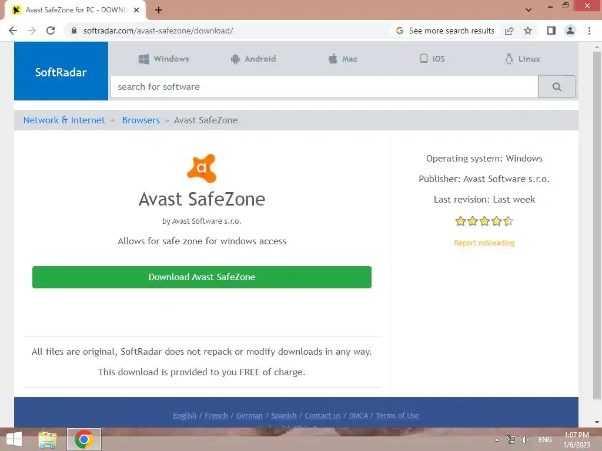Go back to the previous page

click(13, 31)
